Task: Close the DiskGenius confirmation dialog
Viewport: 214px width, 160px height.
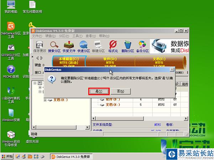Action: [172, 70]
